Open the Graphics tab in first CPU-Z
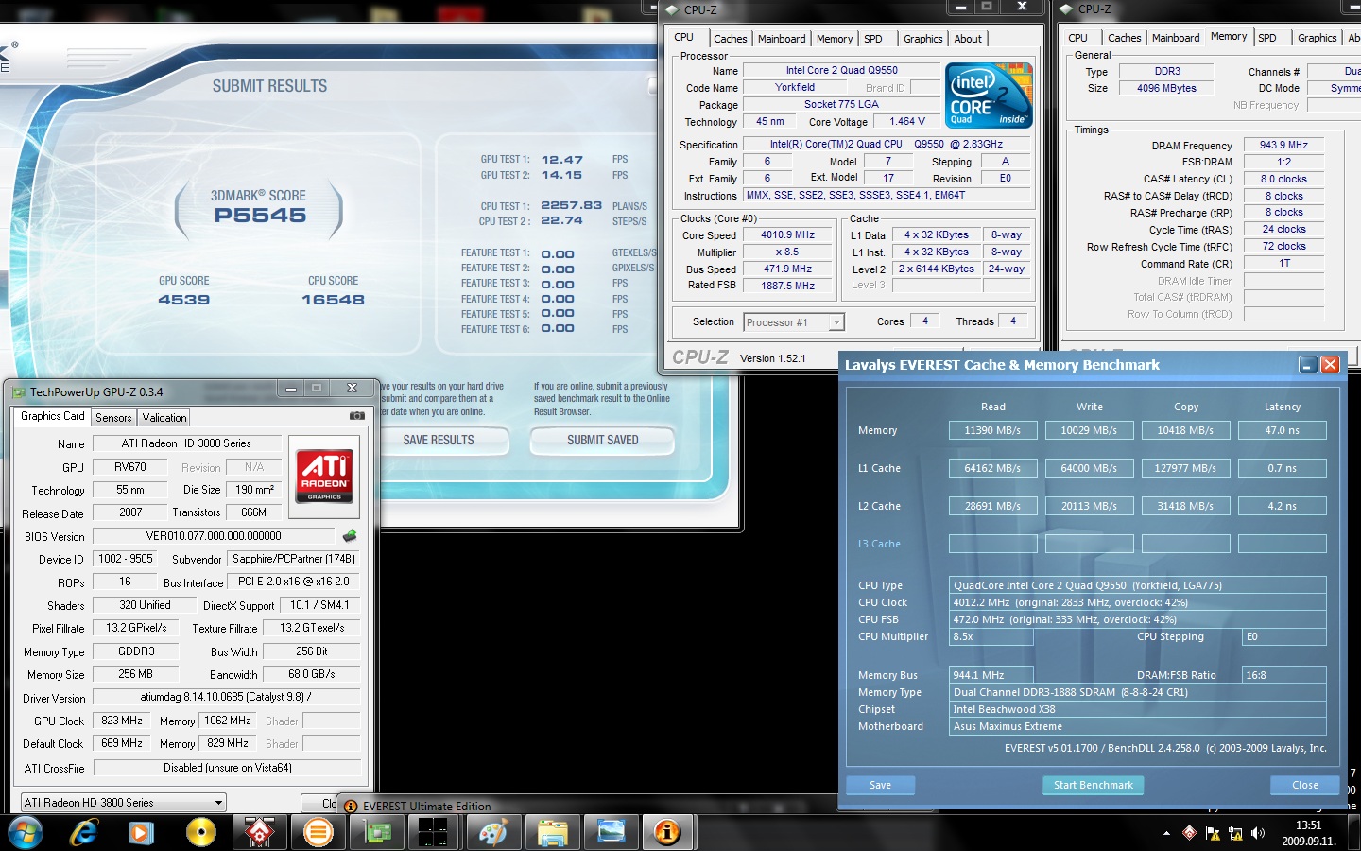The width and height of the screenshot is (1361, 851). coord(923,39)
